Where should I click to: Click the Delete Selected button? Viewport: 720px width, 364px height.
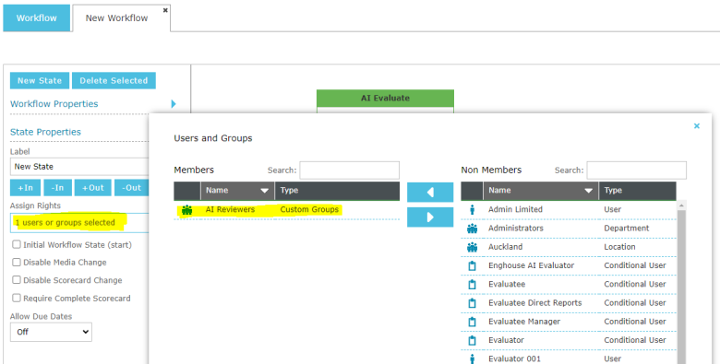[x=114, y=81]
